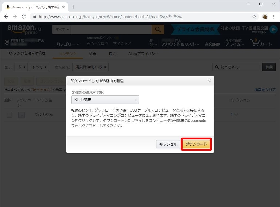Click the browser profile avatar

[265, 16]
